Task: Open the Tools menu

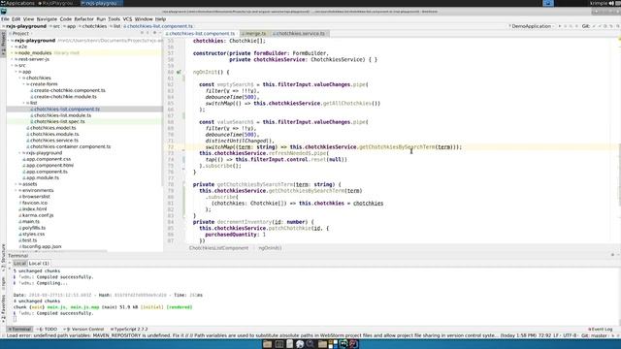Action: 114,19
